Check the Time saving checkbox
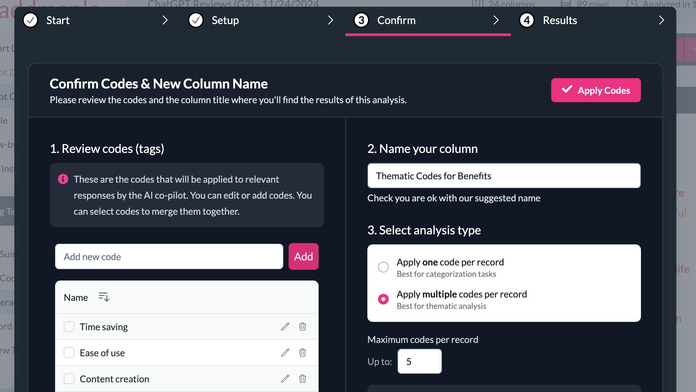This screenshot has width=696, height=392. click(x=69, y=327)
